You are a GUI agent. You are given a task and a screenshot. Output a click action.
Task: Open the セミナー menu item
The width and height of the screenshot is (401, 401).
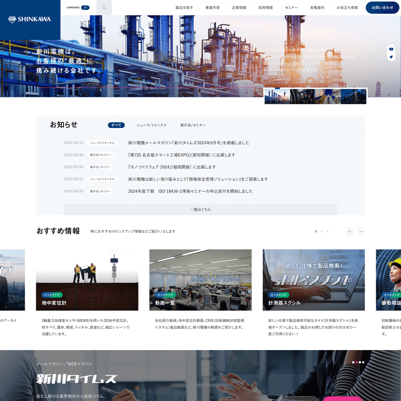click(x=292, y=8)
